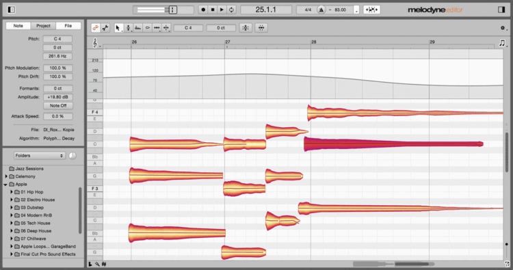
Task: Edit the Attack Speed 0.0 % field
Action: (x=57, y=116)
